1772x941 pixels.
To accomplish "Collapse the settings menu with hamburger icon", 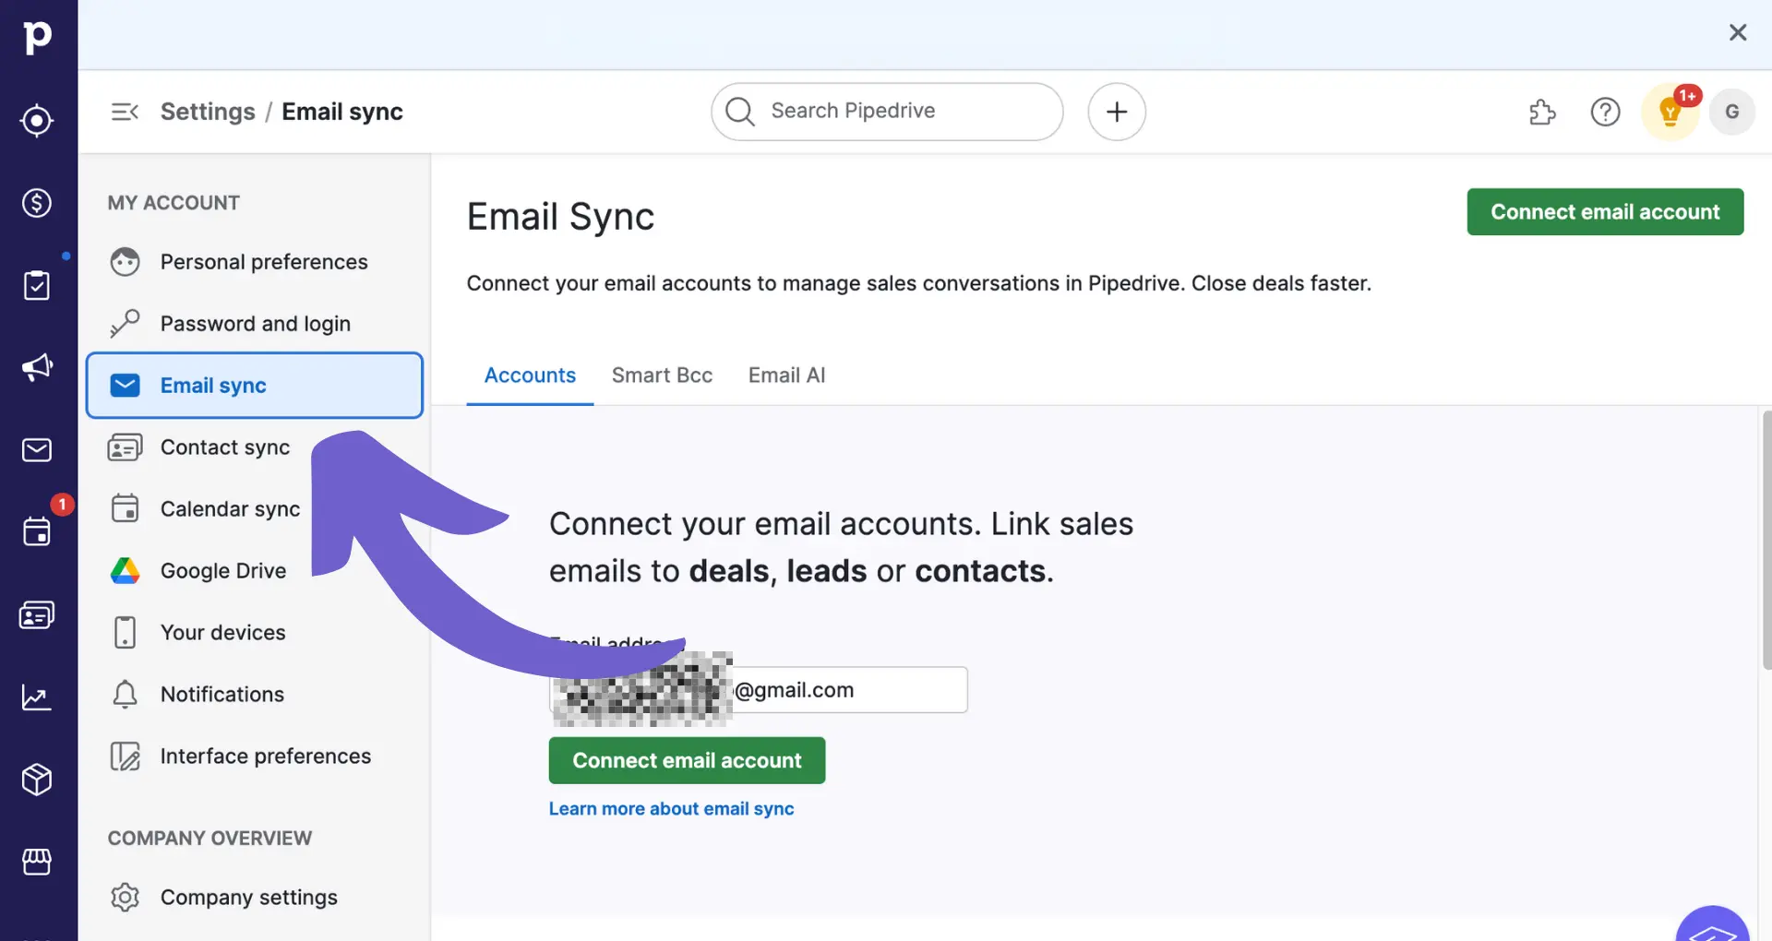I will [125, 112].
